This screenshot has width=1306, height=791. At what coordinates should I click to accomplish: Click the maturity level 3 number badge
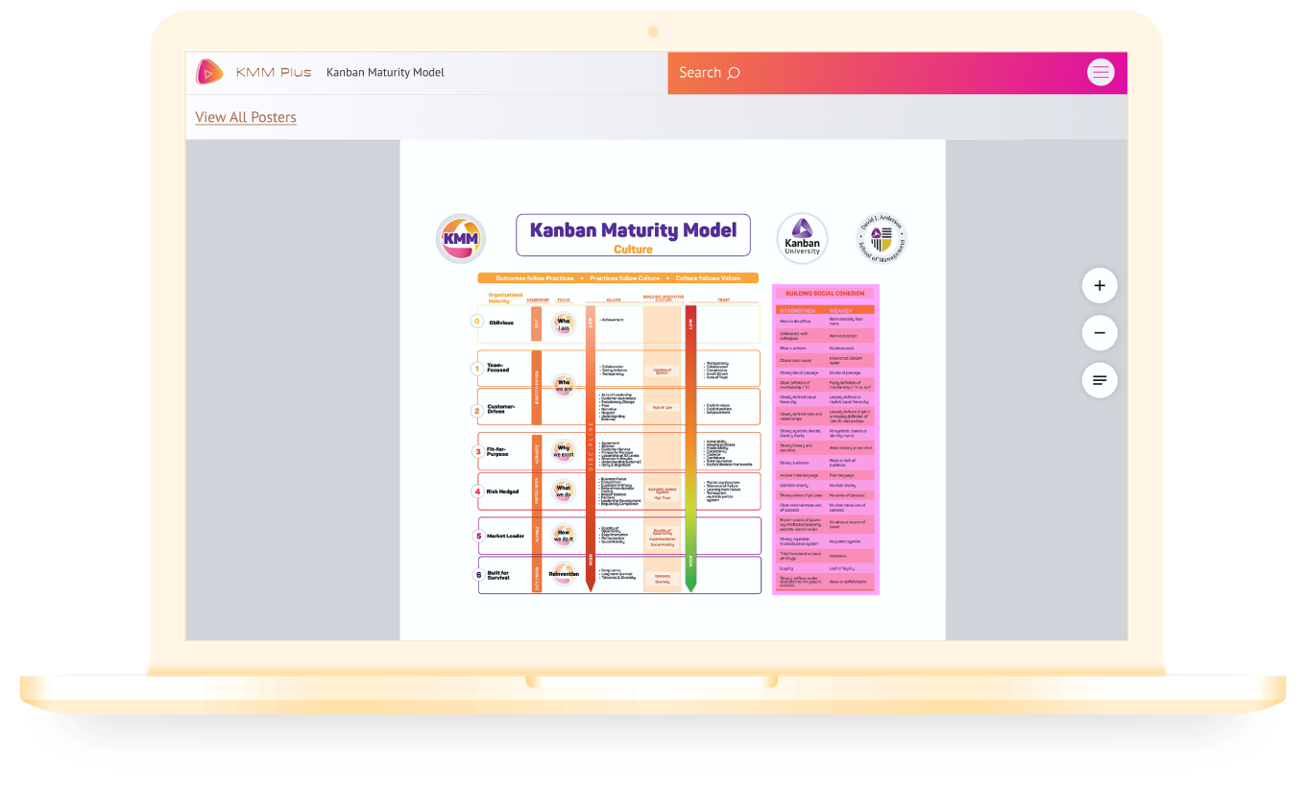tap(477, 451)
